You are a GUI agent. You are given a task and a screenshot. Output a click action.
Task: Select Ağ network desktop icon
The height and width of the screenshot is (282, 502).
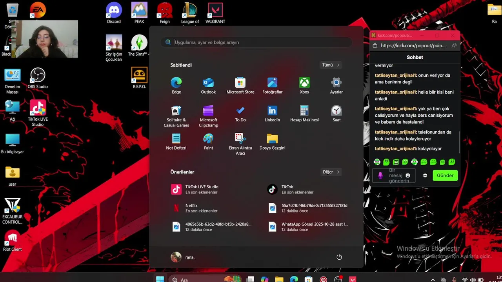click(12, 111)
